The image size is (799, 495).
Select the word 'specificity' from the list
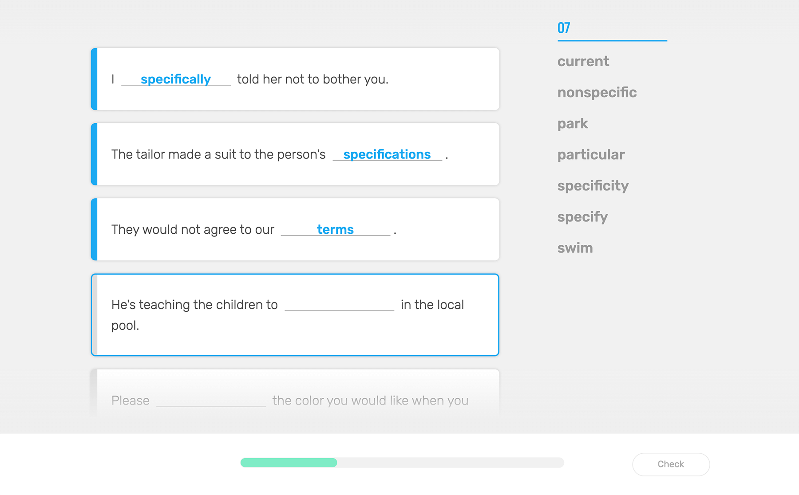pos(593,185)
